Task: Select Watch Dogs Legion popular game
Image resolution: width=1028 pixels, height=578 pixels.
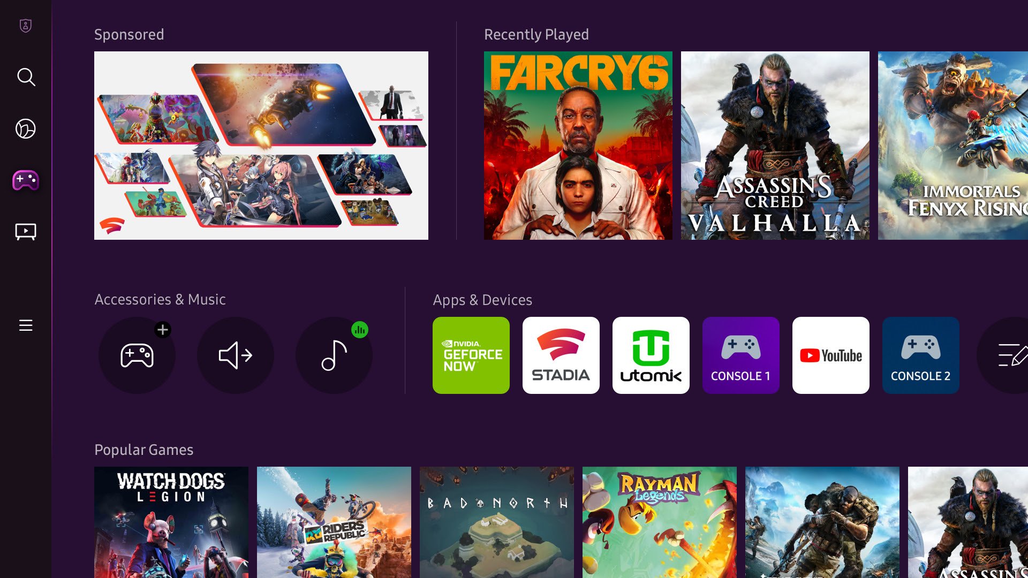Action: click(171, 522)
